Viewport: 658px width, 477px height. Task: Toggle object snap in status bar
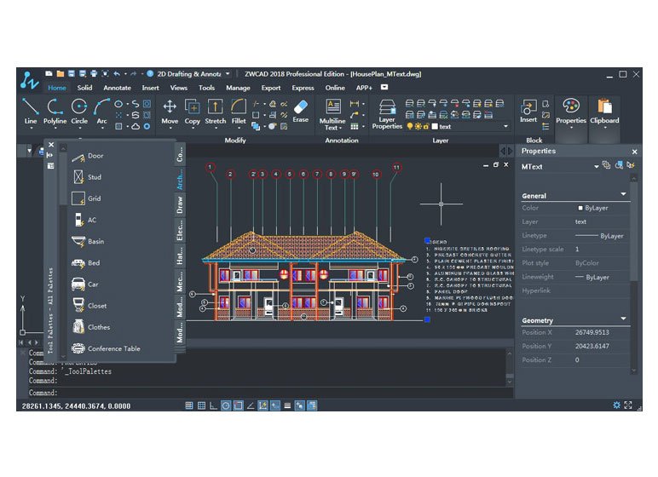pyautogui.click(x=238, y=405)
